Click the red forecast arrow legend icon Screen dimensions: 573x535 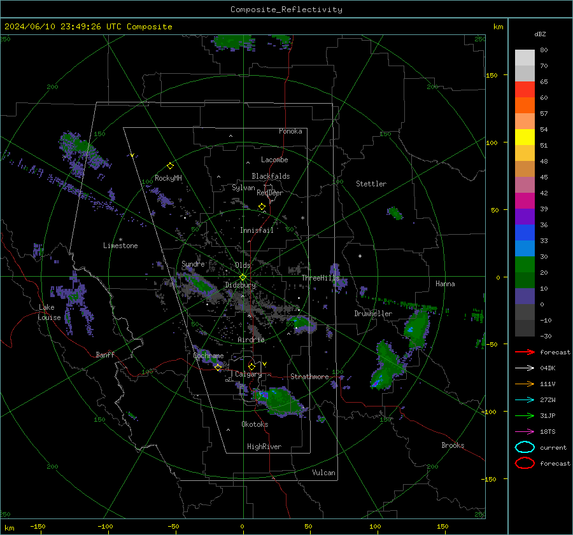coord(525,352)
